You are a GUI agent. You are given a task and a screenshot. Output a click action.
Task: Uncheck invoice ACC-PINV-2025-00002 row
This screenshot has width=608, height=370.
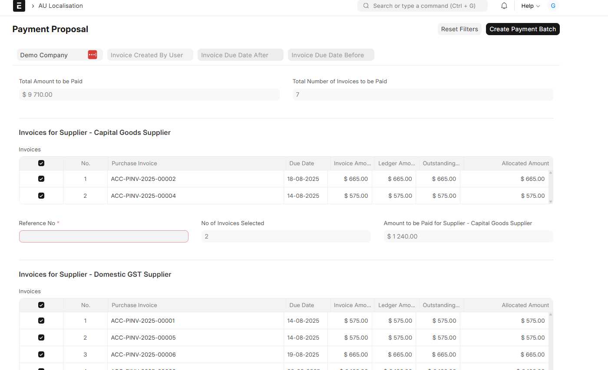(41, 179)
